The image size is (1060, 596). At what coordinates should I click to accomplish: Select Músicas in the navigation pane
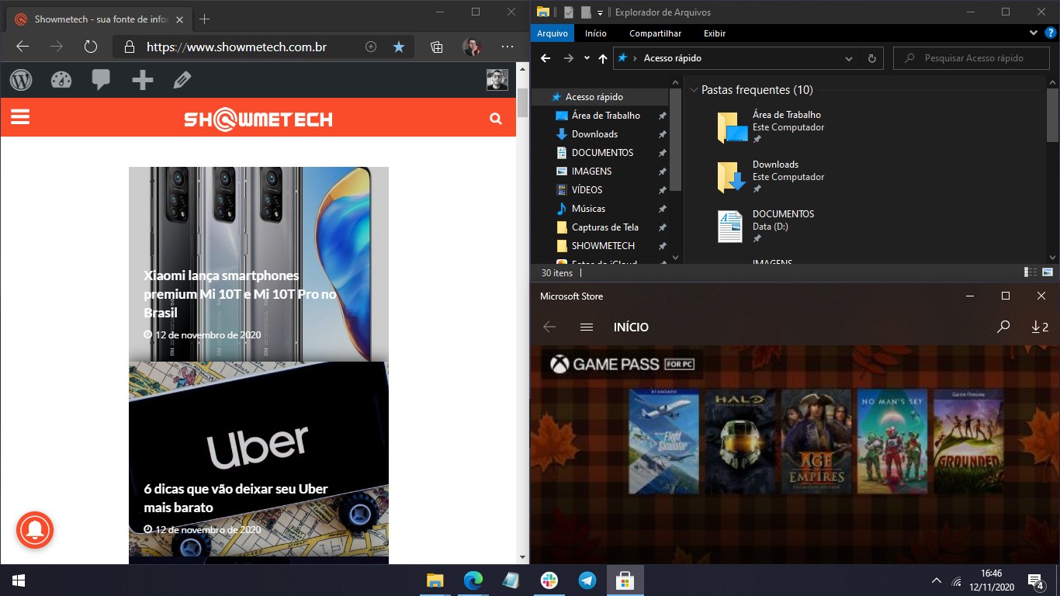pyautogui.click(x=588, y=209)
